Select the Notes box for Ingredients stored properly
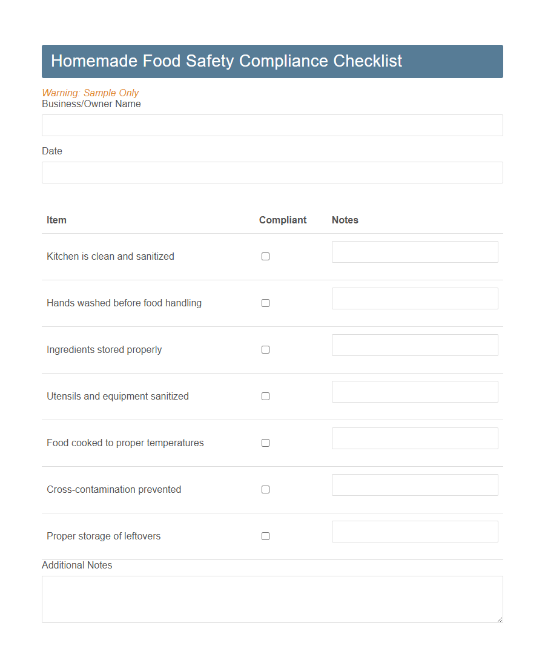 coord(415,345)
